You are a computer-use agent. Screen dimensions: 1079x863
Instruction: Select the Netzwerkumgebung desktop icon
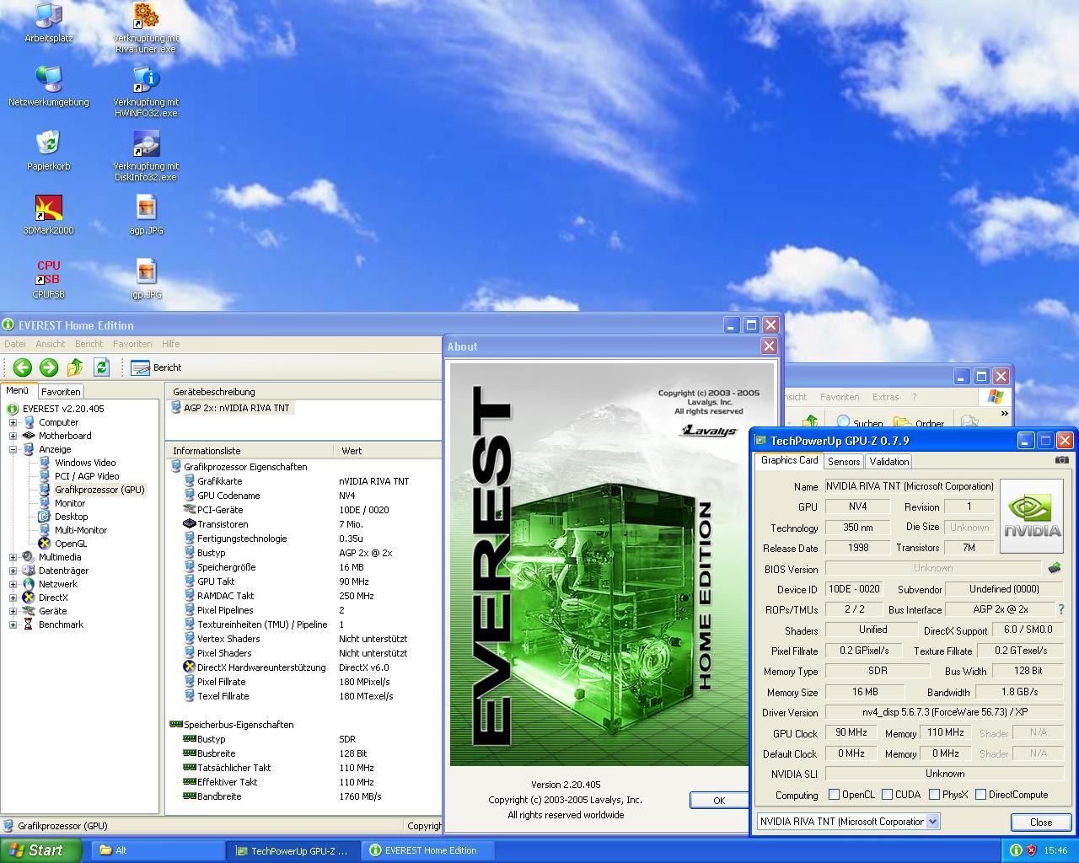tap(49, 87)
